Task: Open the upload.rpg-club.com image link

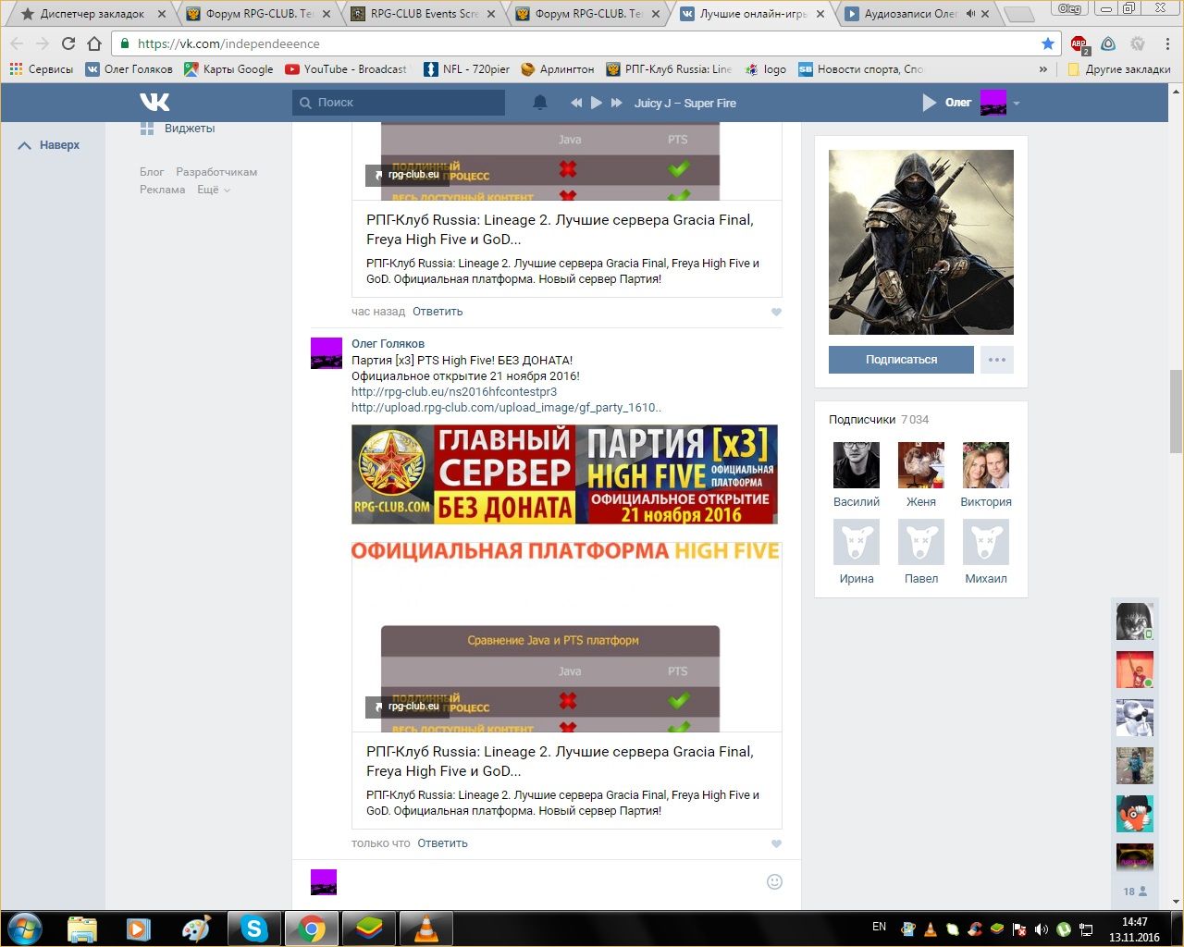Action: (x=506, y=408)
